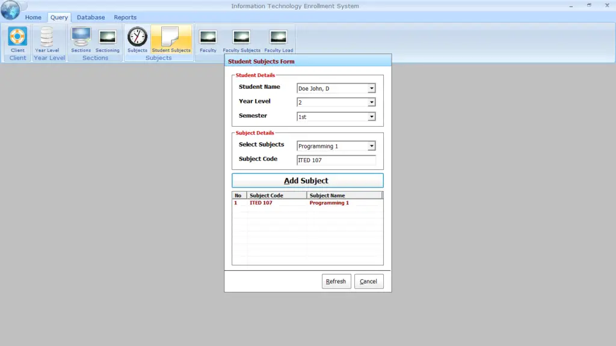Viewport: 616px width, 346px height.
Task: Open the Semester dropdown
Action: click(x=372, y=115)
